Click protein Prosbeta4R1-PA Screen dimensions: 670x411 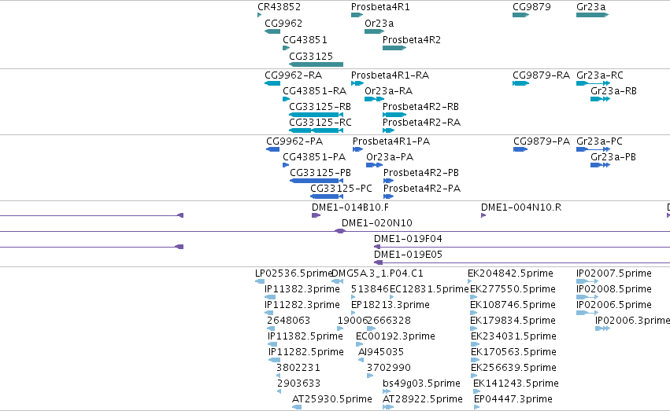pos(357,149)
